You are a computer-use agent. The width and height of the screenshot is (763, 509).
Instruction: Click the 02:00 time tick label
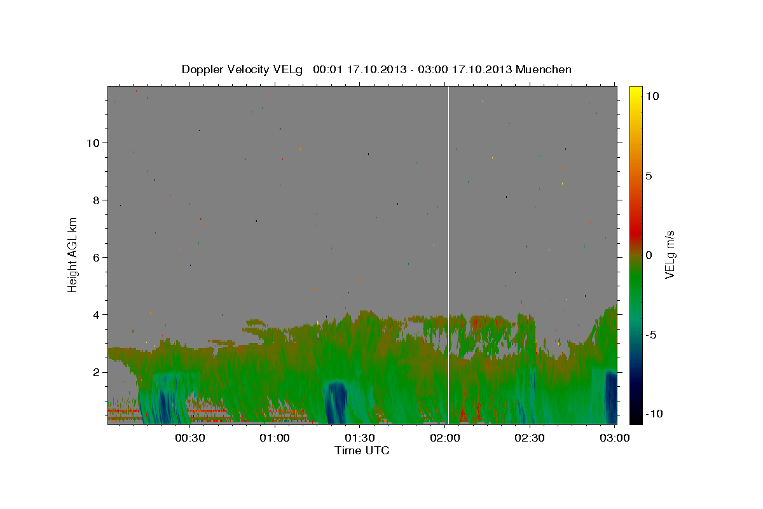[444, 438]
